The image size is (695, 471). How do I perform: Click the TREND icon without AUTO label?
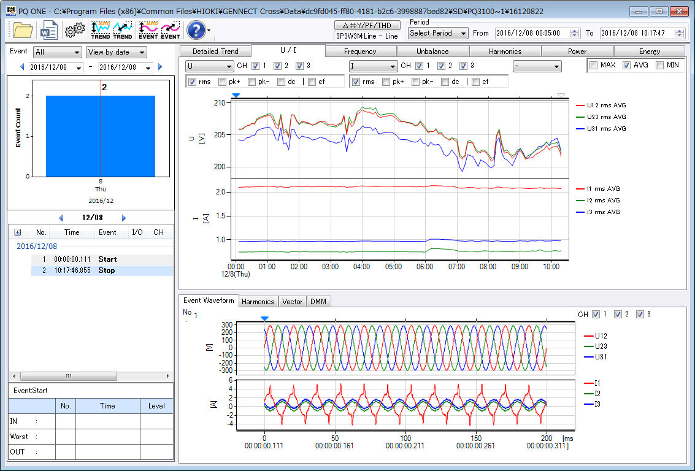tap(123, 30)
